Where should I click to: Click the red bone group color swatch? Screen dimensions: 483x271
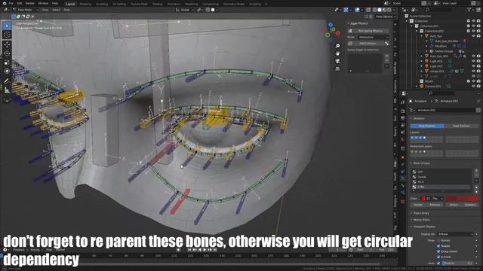(463, 199)
